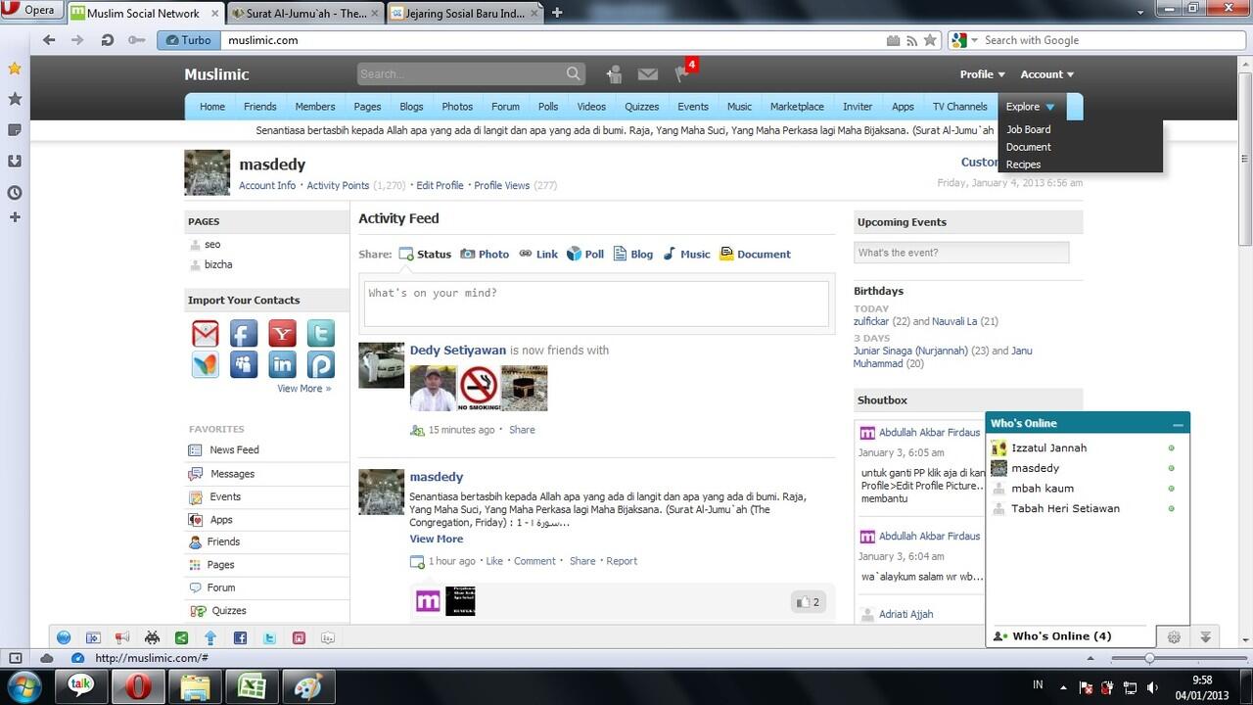1253x705 pixels.
Task: Open Paint from the Windows taskbar
Action: click(307, 685)
